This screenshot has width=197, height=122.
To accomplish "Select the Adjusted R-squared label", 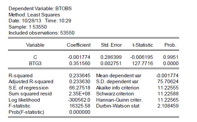I will (31, 82).
